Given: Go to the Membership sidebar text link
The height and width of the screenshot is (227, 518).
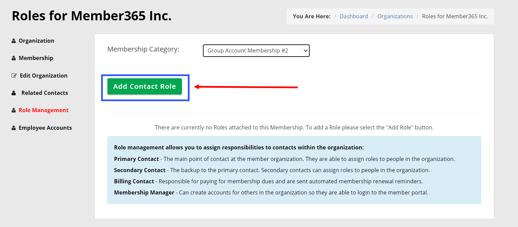Looking at the screenshot, I should [x=36, y=58].
